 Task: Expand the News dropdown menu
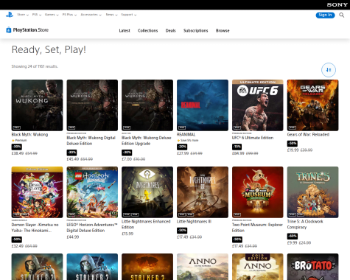(111, 15)
